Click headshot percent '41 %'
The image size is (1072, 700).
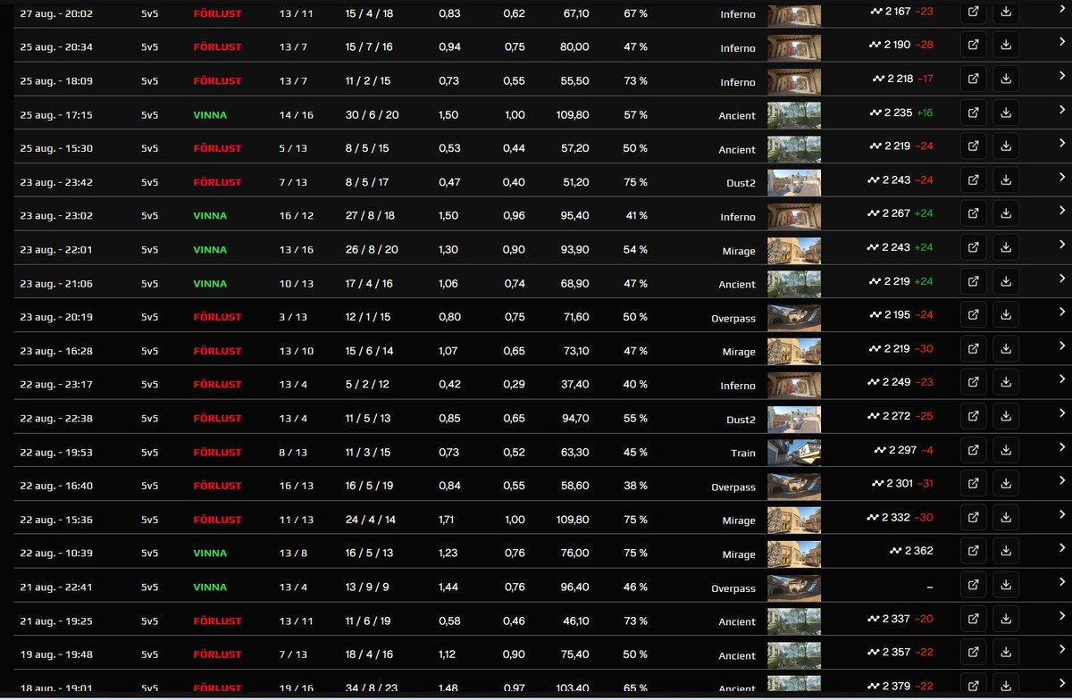[636, 216]
